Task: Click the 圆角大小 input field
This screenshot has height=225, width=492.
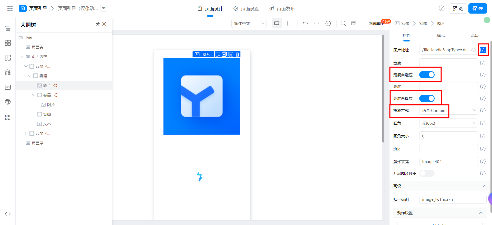Action: pos(449,136)
